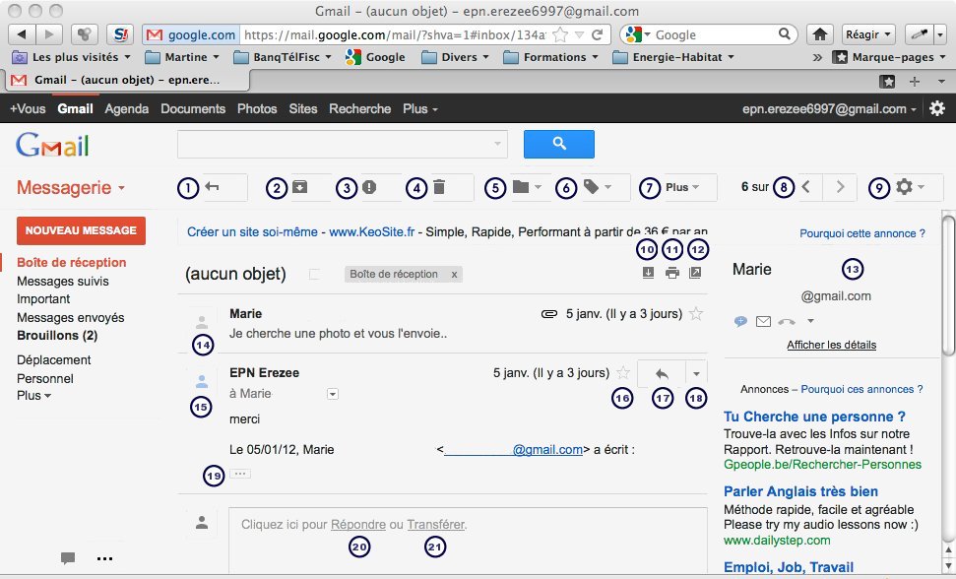Open the Réagir toolbar dropdown
Image resolution: width=956 pixels, height=579 pixels.
pyautogui.click(x=868, y=34)
